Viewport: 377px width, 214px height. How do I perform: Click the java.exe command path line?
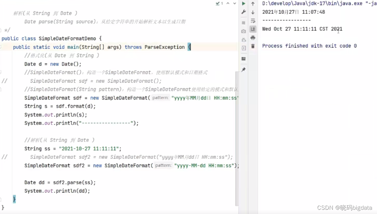[319, 4]
